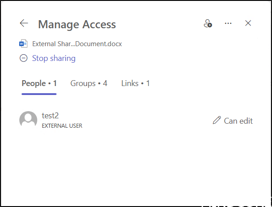272x207 pixels.
Task: Click the EXTERNAL USER label
Action: (62, 126)
